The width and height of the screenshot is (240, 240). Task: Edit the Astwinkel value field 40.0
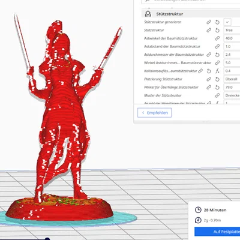(x=232, y=38)
